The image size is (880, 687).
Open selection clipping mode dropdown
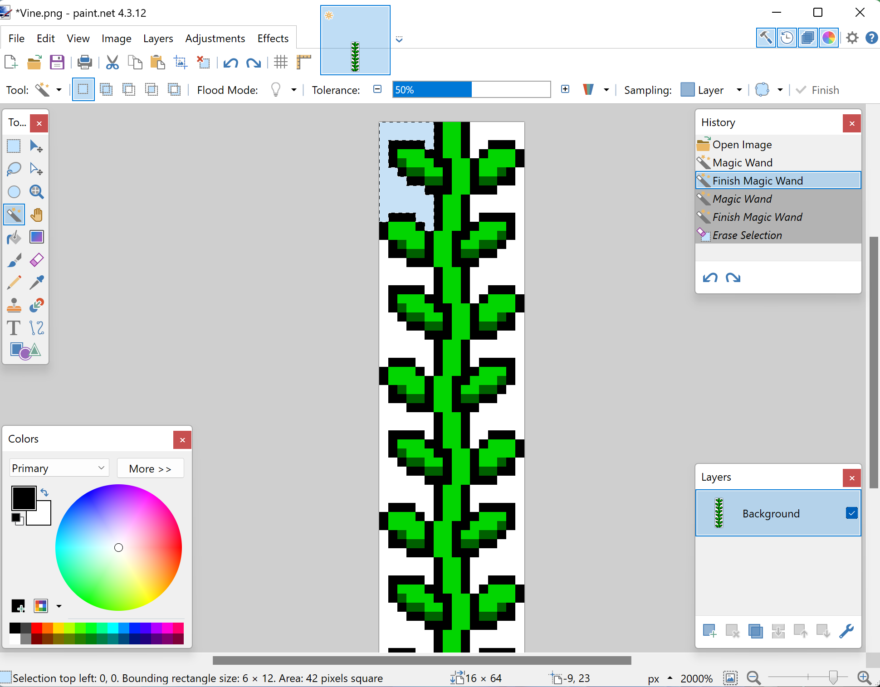(780, 90)
